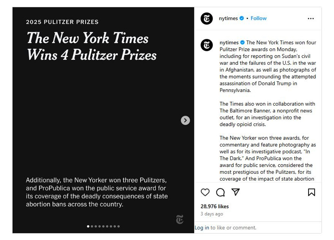This screenshot has height=240, width=334.
Task: Follow the nytimes account
Action: coord(258,18)
